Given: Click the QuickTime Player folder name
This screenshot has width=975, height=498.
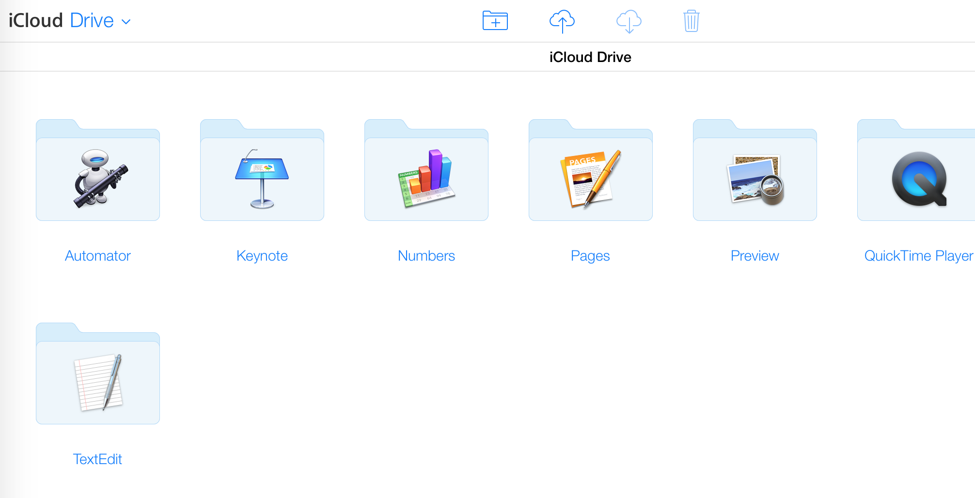Looking at the screenshot, I should (919, 256).
